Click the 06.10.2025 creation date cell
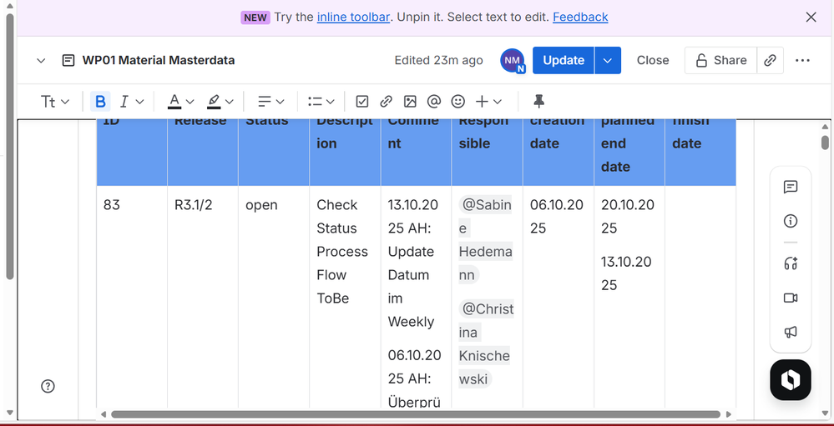 (x=558, y=298)
